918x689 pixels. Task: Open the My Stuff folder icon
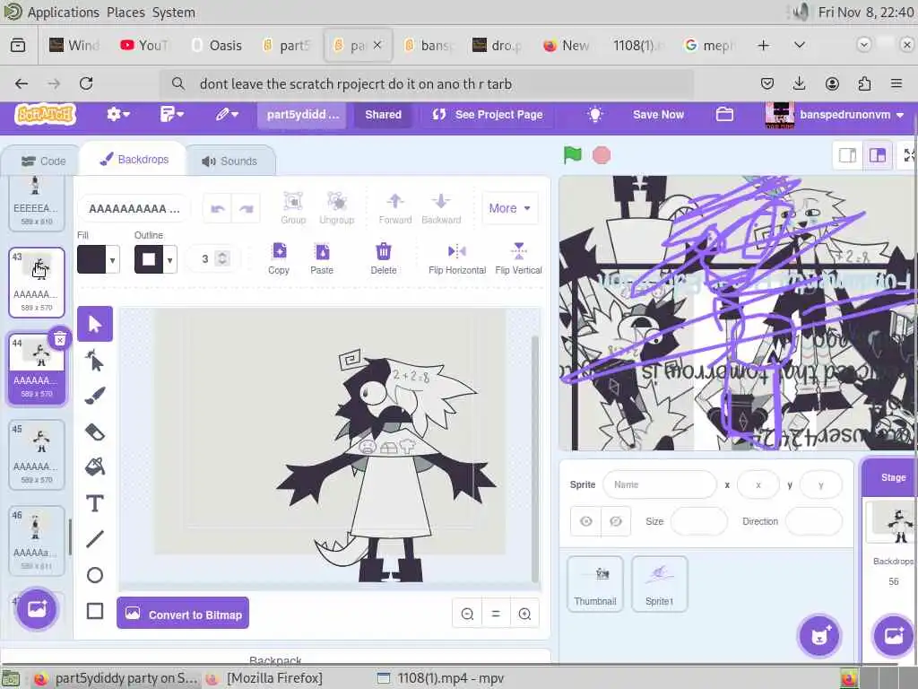724,114
